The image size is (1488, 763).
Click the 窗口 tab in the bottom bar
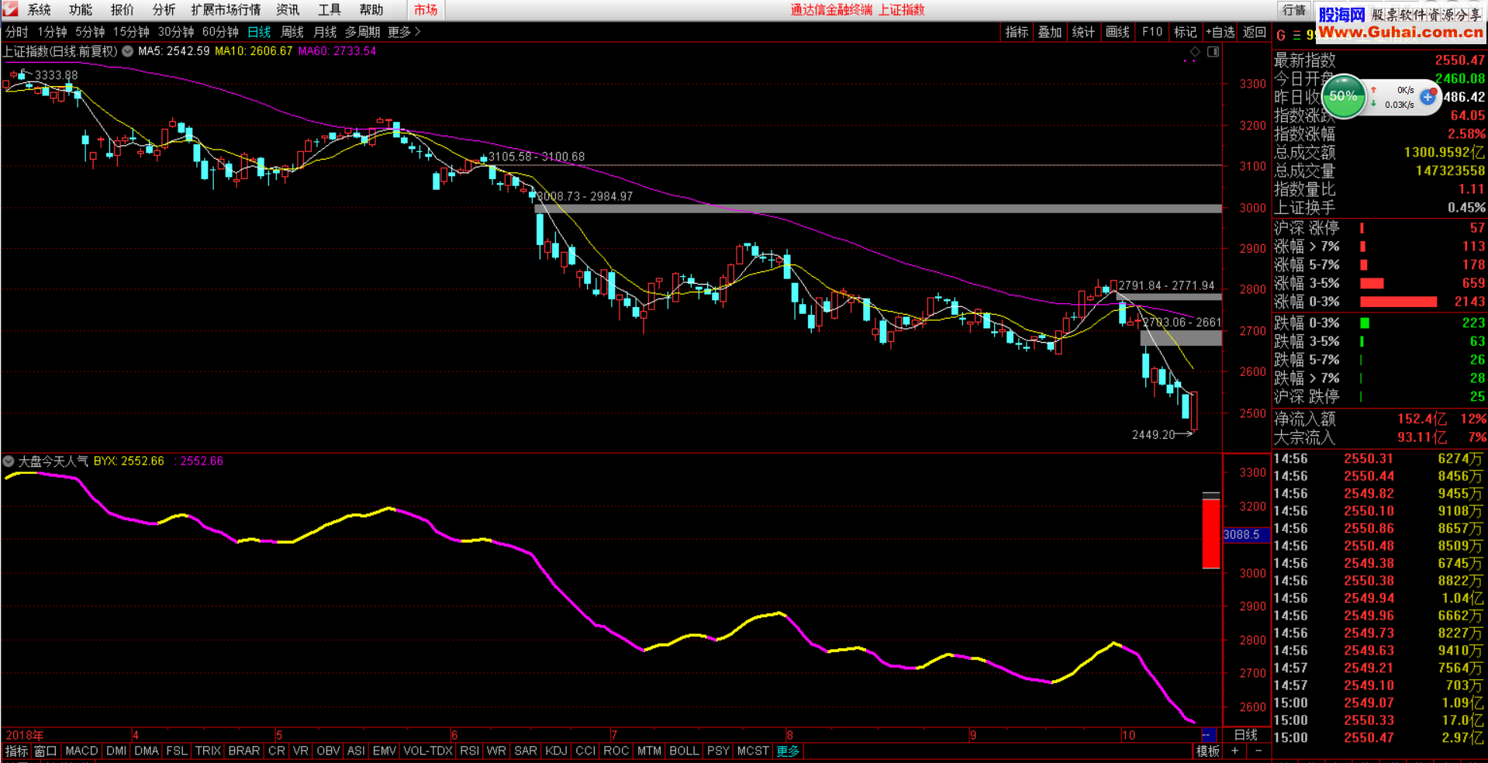[x=46, y=751]
